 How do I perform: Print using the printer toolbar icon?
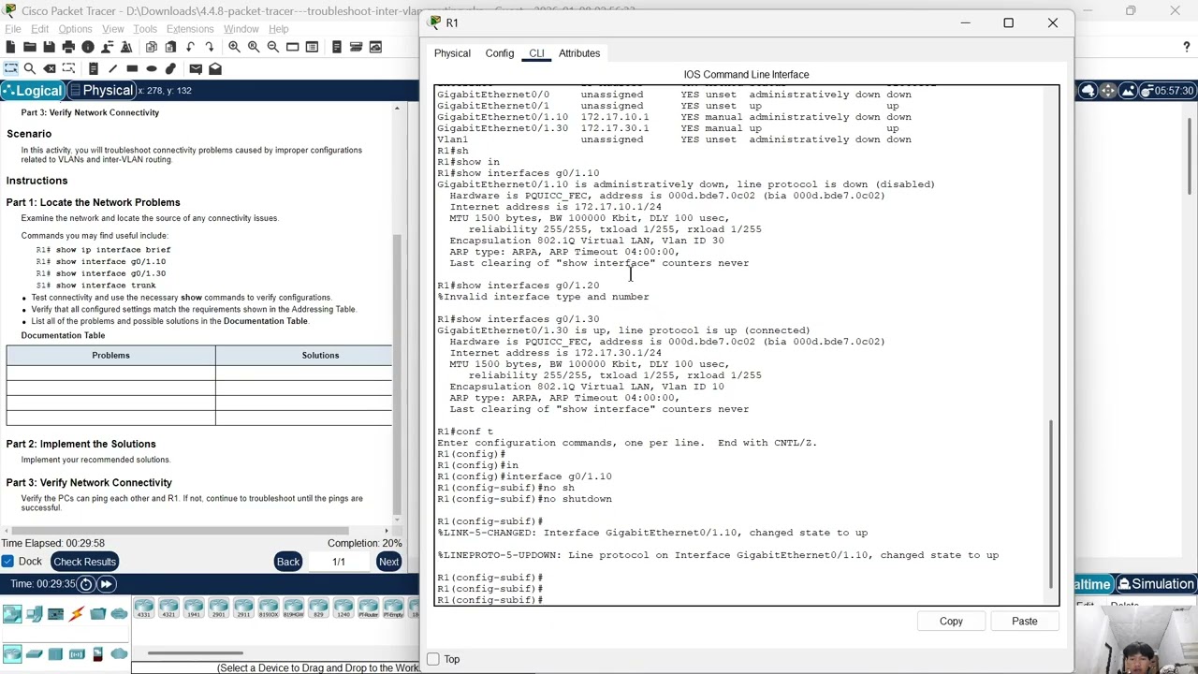pos(68,47)
